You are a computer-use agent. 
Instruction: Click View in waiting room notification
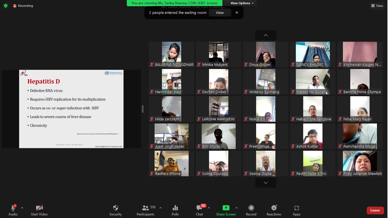pos(220,12)
